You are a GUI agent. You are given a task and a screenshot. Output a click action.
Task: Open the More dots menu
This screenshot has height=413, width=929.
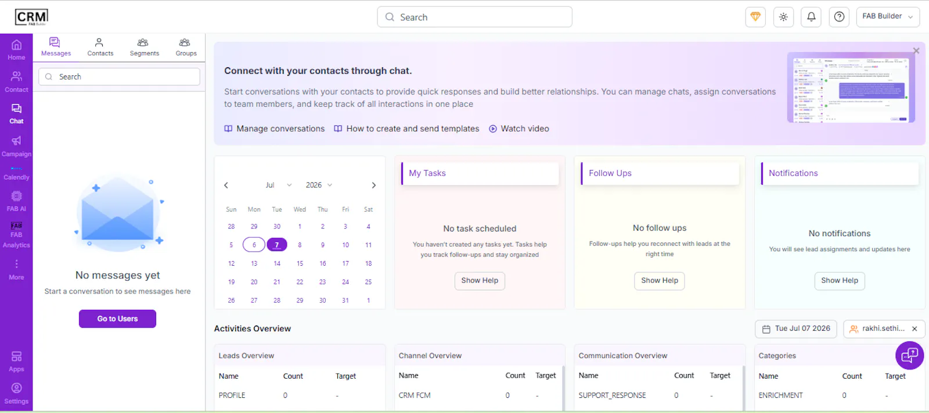tap(16, 270)
